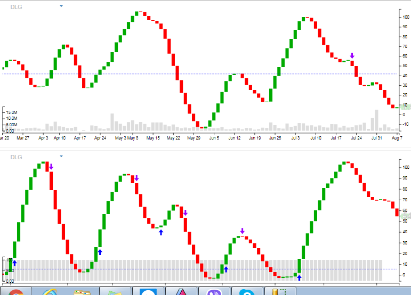Click the Jul 3 date label
The height and width of the screenshot is (295, 411).
[295, 138]
